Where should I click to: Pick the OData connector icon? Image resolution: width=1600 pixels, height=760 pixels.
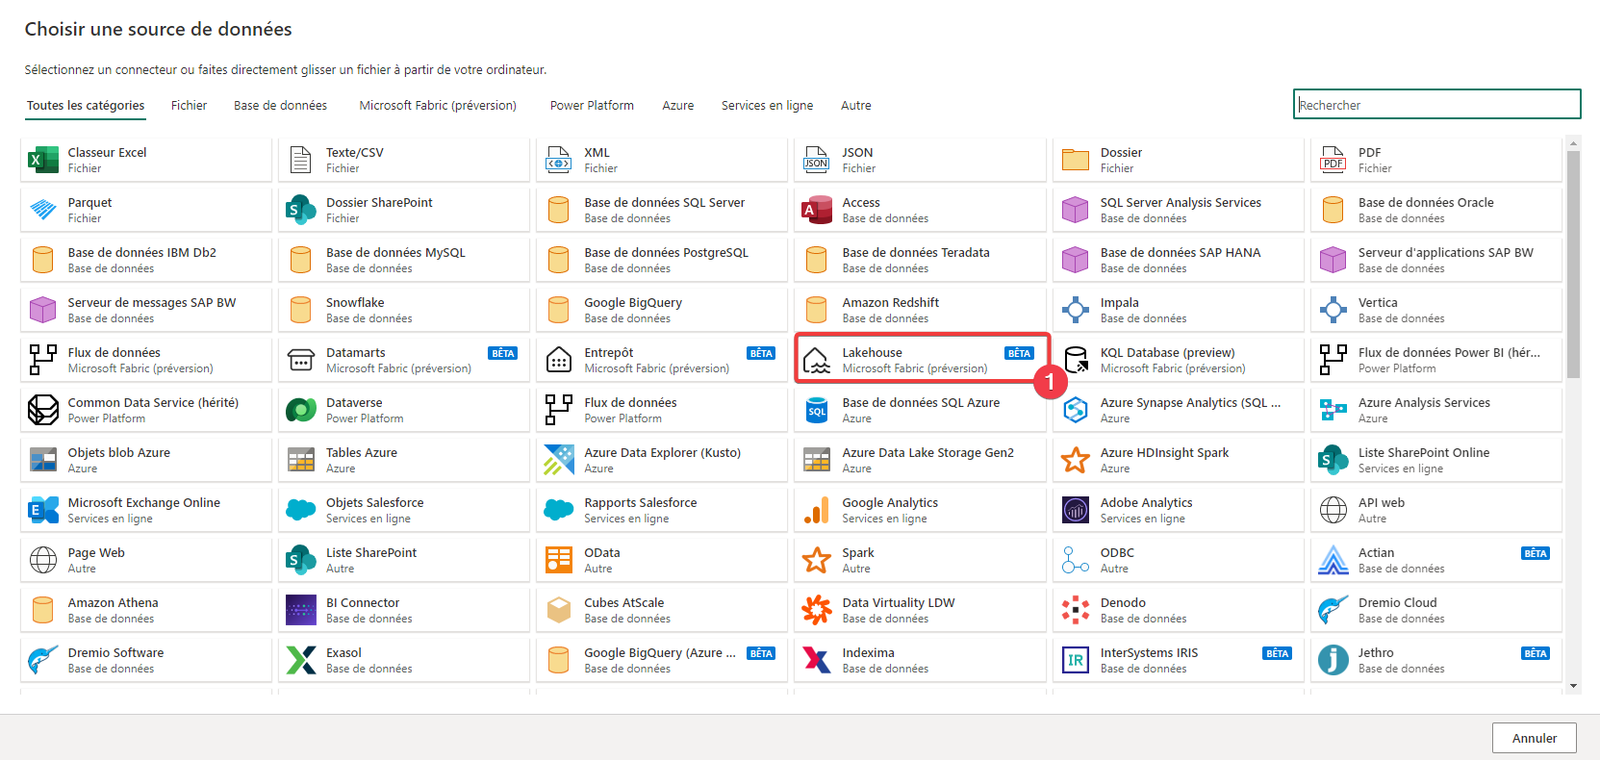pos(559,560)
